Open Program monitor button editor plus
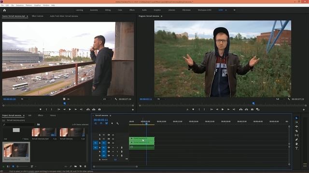Image resolution: width=309 pixels, height=173 pixels. pyautogui.click(x=304, y=110)
